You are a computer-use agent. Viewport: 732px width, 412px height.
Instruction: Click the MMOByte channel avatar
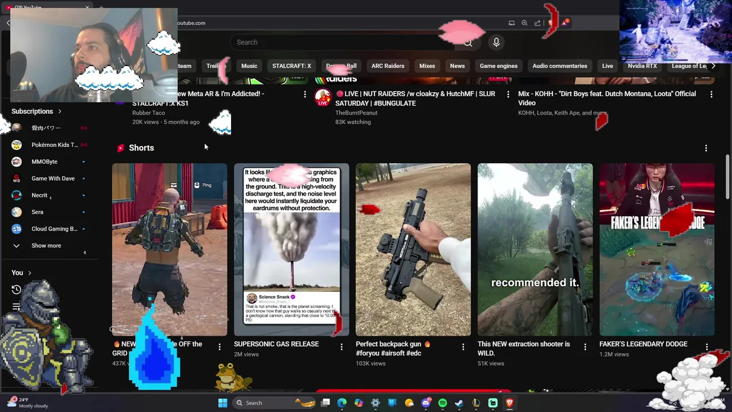point(17,161)
